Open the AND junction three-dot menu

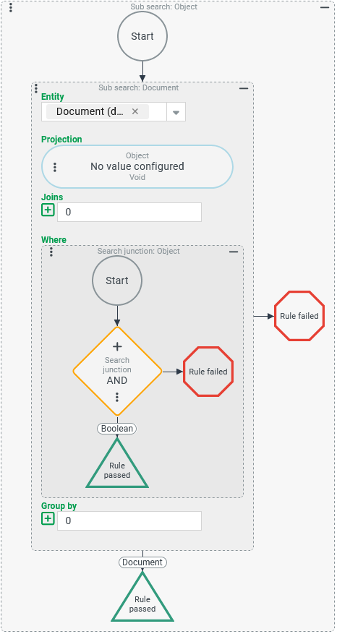(x=117, y=397)
